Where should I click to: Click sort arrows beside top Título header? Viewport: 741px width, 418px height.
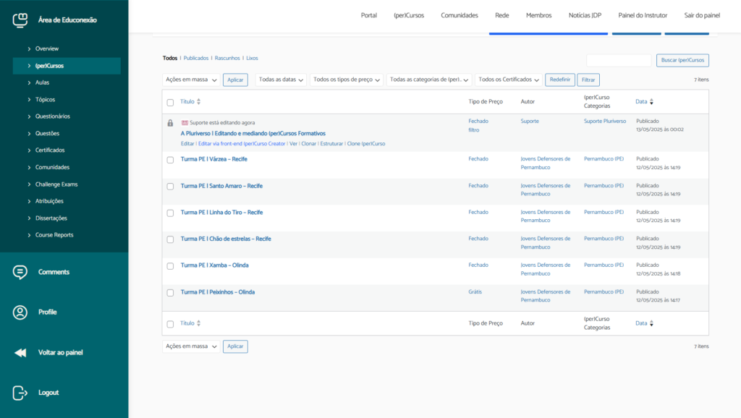point(199,102)
